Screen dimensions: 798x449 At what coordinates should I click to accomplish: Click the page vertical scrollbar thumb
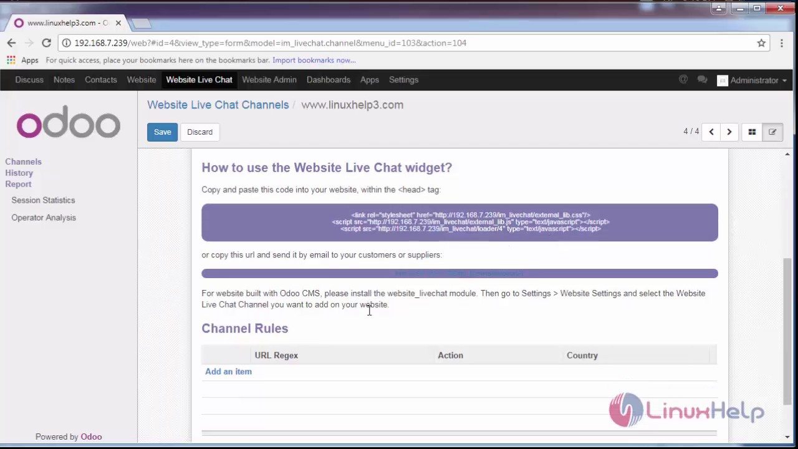click(x=787, y=332)
